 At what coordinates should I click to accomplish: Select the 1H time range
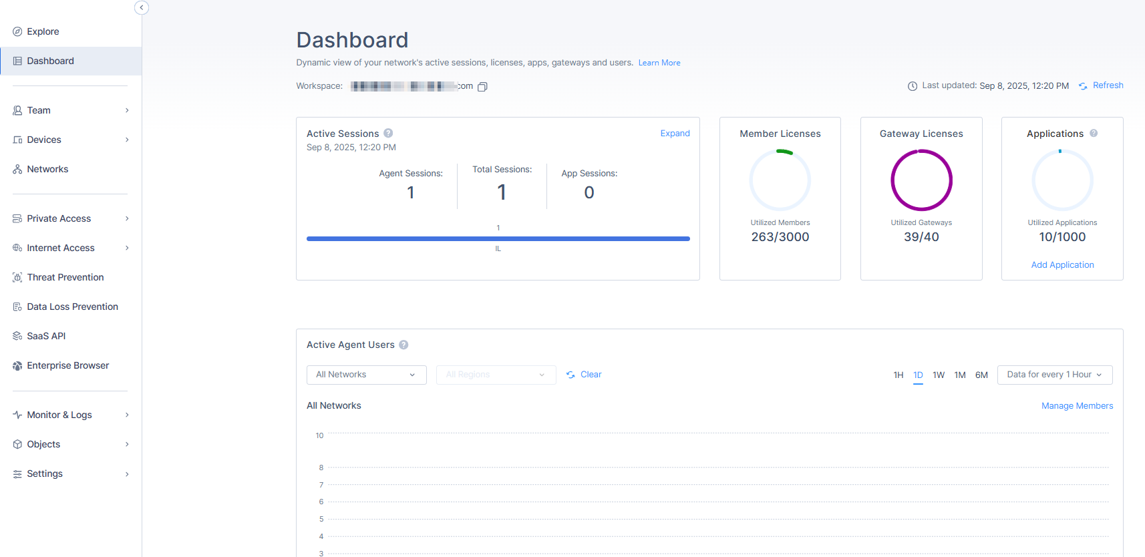pyautogui.click(x=898, y=375)
